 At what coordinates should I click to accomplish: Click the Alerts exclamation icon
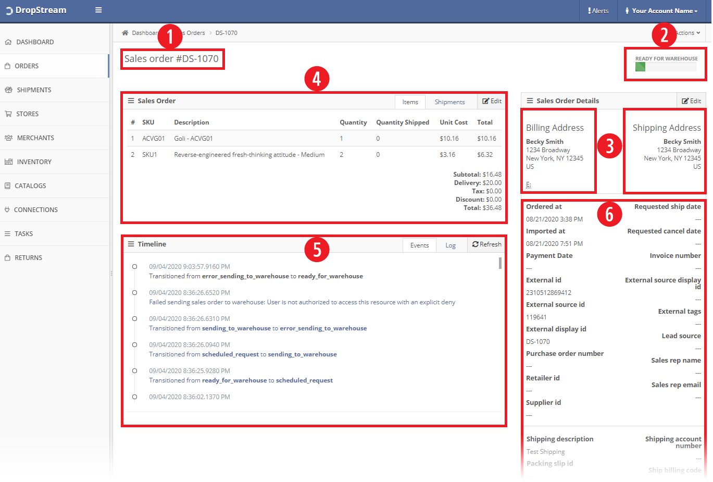click(589, 10)
